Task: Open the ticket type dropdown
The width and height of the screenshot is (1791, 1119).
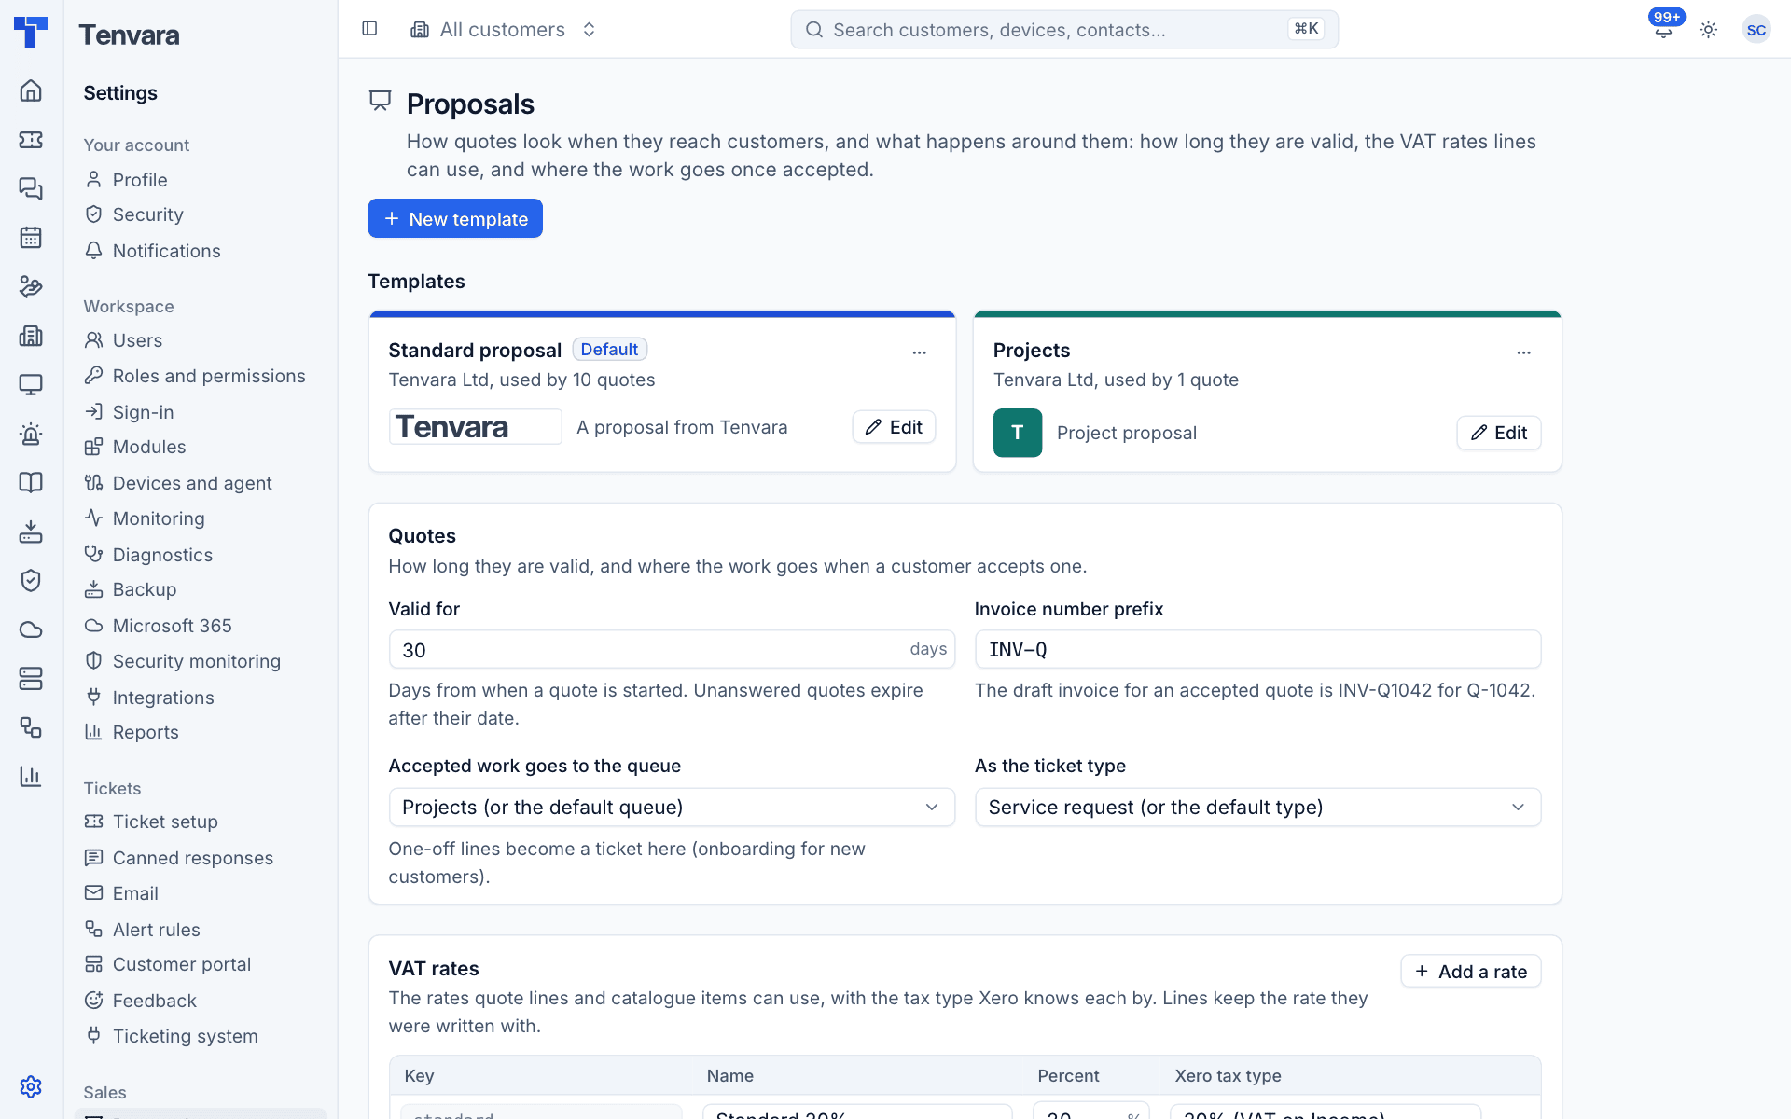Action: [1257, 807]
